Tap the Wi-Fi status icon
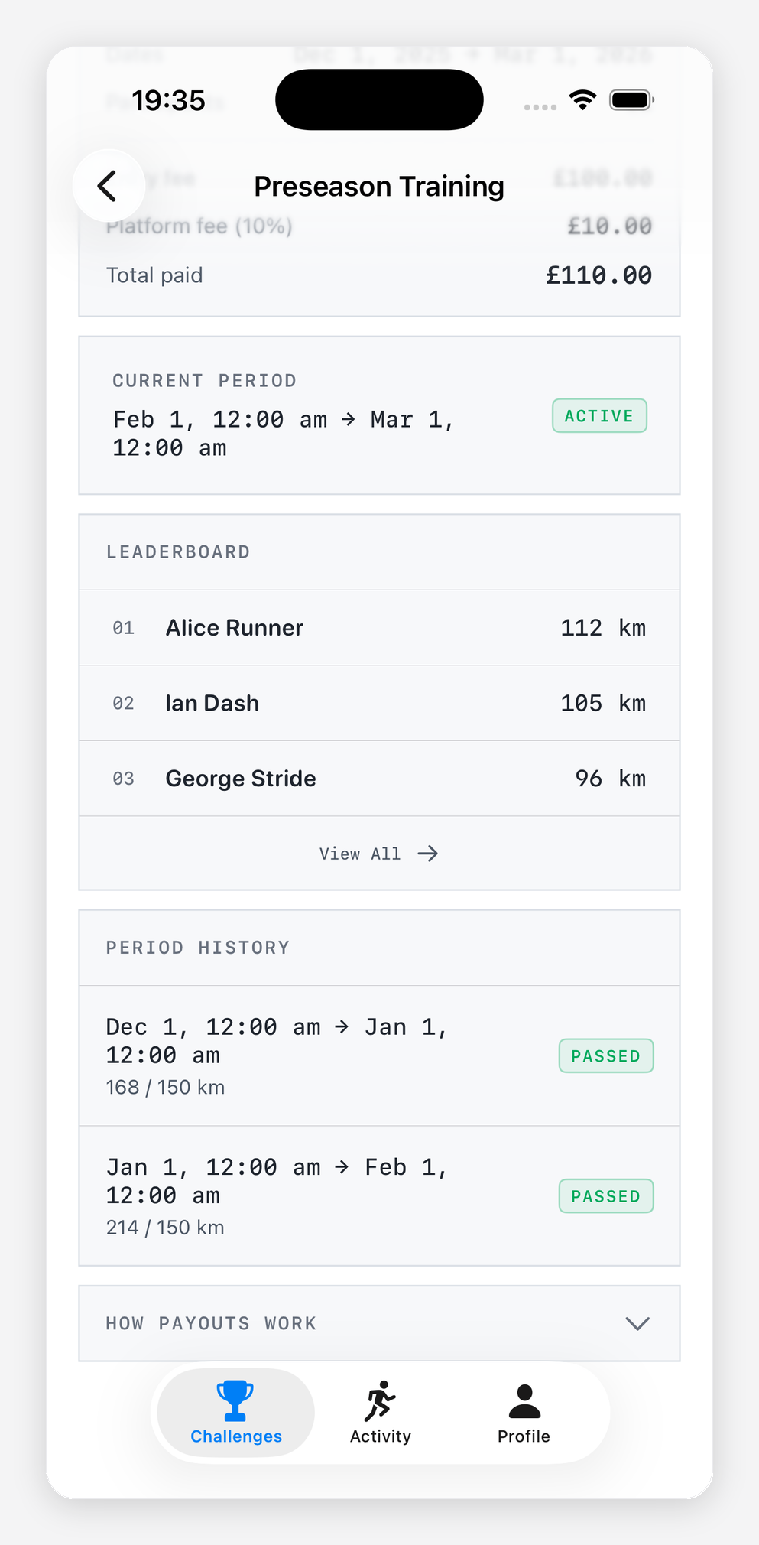 coord(582,100)
